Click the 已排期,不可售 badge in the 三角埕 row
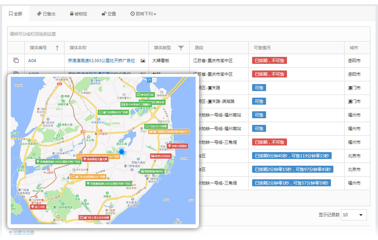378x240 pixels. 269,142
